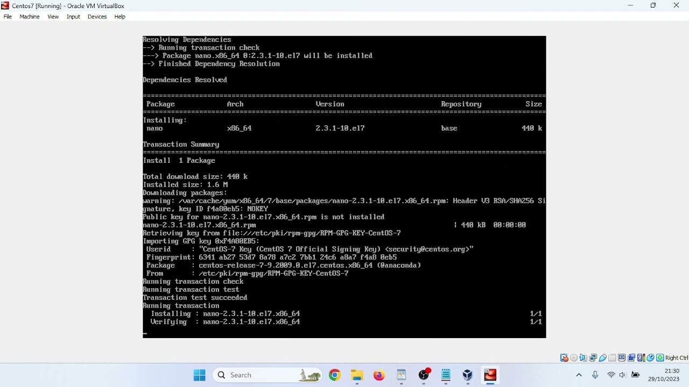Open the Devices menu
This screenshot has width=689, height=387.
click(97, 17)
